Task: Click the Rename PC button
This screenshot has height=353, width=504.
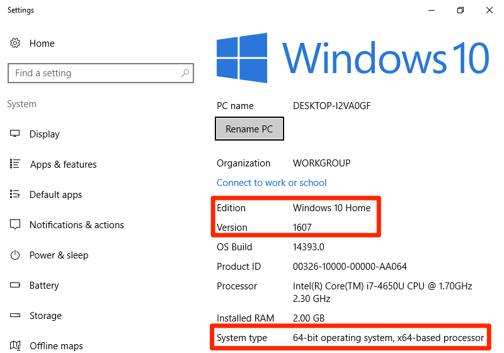Action: coord(249,129)
